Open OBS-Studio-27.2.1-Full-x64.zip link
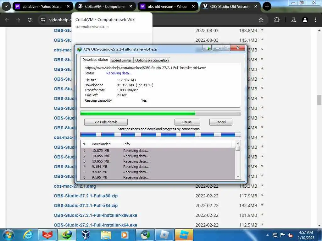 point(86,206)
